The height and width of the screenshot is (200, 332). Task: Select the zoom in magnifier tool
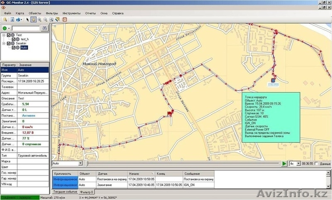(x=39, y=20)
